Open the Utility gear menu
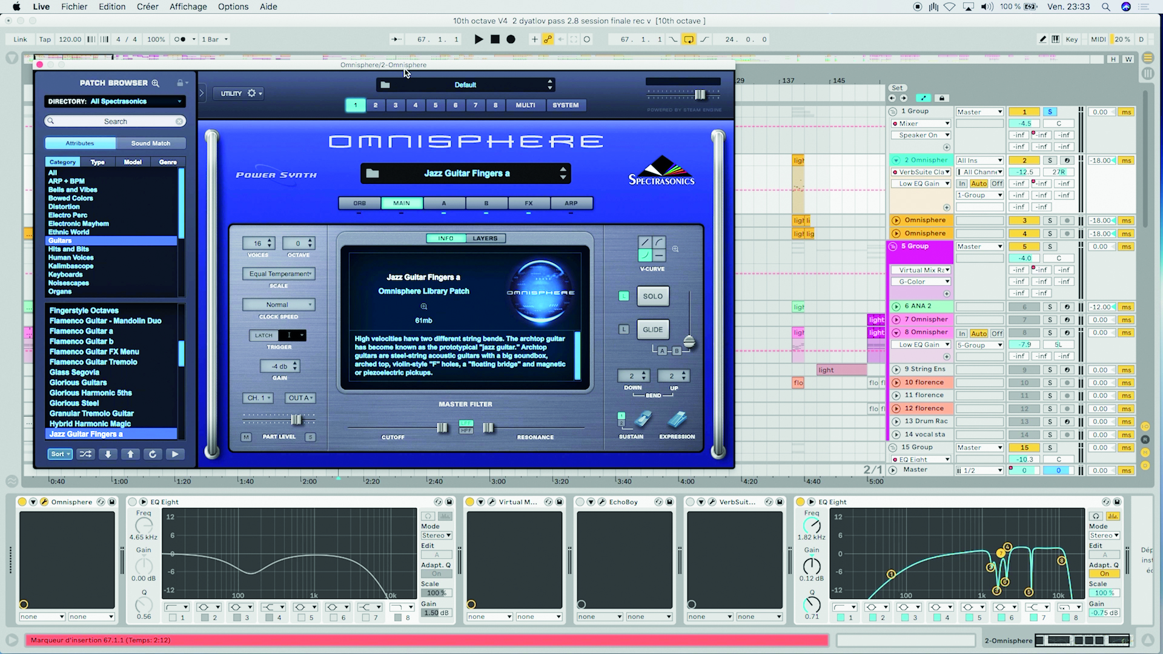 [254, 93]
